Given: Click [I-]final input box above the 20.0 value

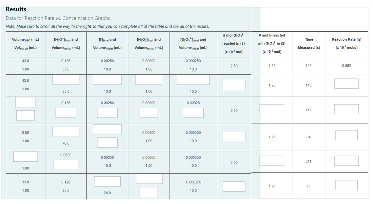Looking at the screenshot, I should (x=107, y=181).
